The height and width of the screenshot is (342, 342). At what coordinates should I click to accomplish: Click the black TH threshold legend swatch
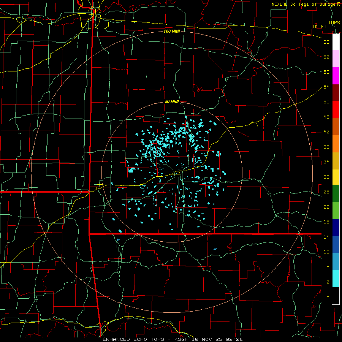click(x=336, y=296)
